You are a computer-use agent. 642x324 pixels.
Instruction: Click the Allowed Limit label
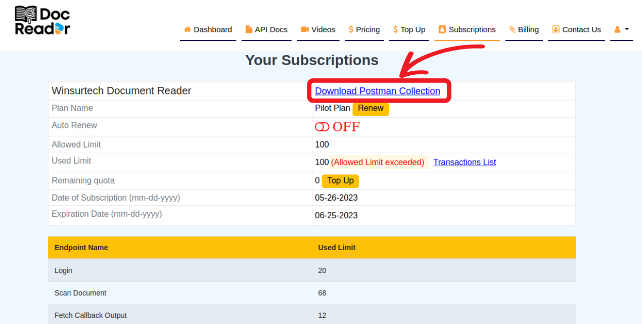pyautogui.click(x=76, y=145)
